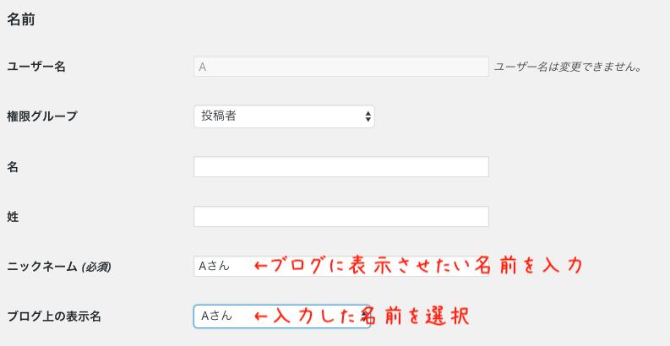Click inside the ニックネーム input field
670x346 pixels.
pyautogui.click(x=341, y=266)
